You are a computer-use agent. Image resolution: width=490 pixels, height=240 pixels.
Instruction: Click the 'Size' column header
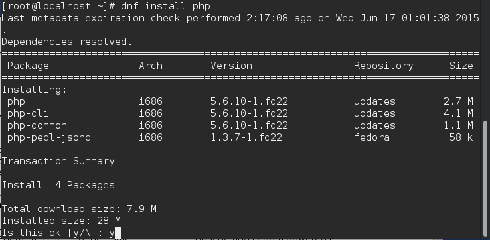(x=461, y=66)
